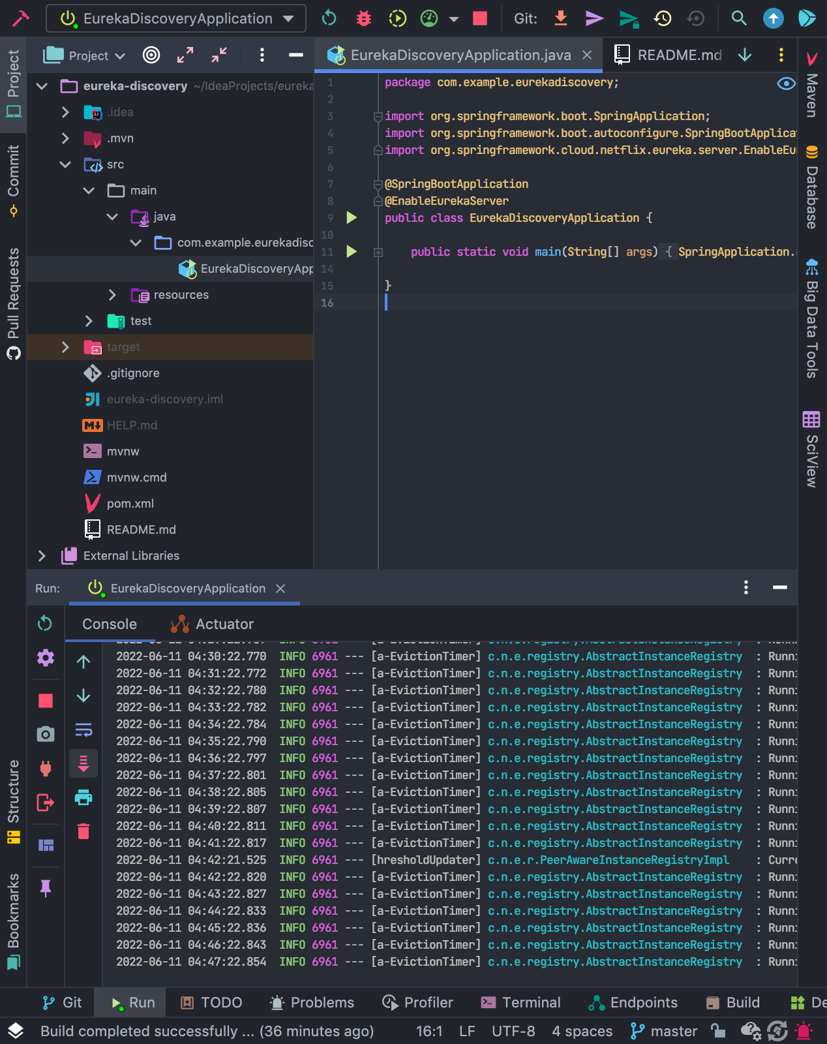Start debugging with the red bug icon
This screenshot has width=827, height=1044.
364,18
